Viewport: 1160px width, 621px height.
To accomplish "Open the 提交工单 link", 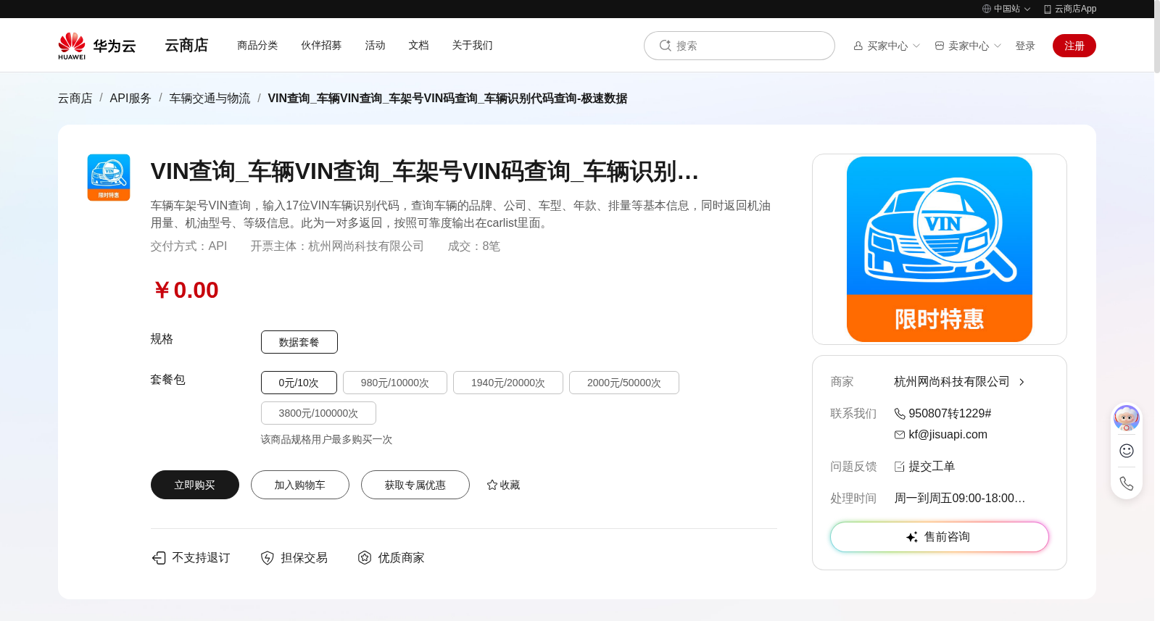I will tap(932, 467).
